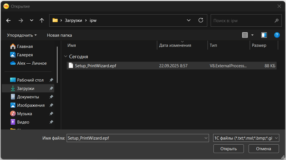Click the Имя файла input field
This screenshot has height=160, width=286.
coord(135,138)
